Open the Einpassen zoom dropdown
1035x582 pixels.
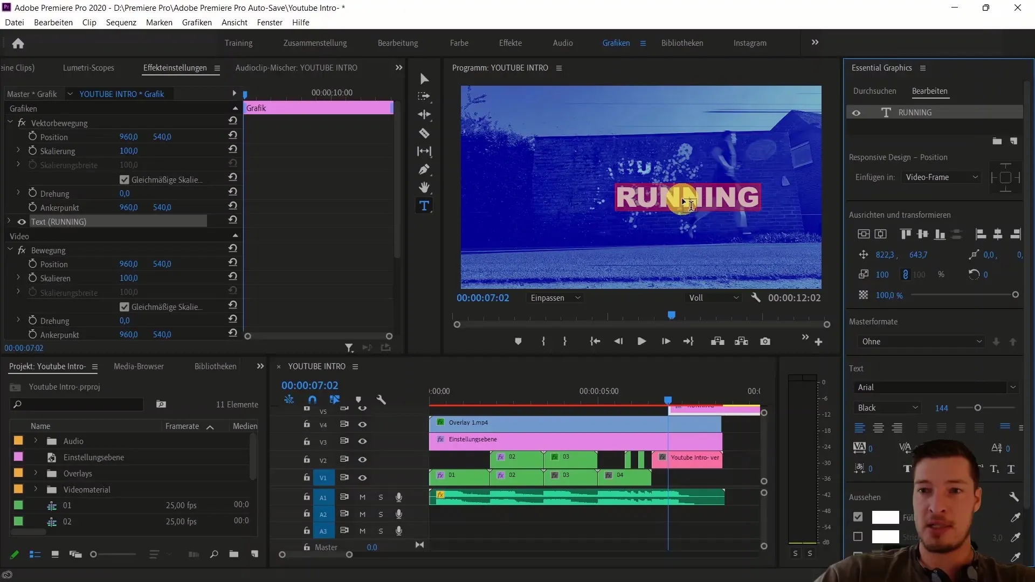pyautogui.click(x=555, y=298)
